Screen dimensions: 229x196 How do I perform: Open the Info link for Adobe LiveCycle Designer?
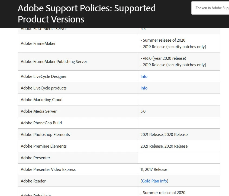point(144,77)
